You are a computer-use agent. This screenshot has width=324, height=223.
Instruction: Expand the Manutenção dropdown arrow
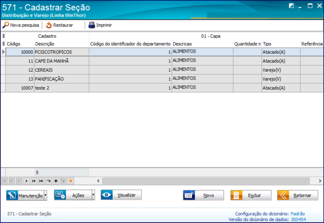point(46,195)
